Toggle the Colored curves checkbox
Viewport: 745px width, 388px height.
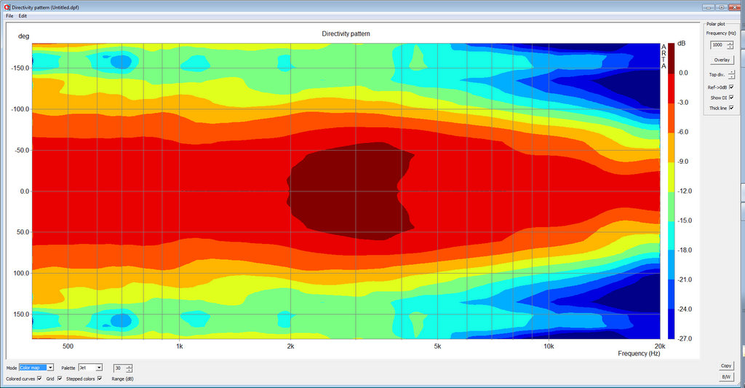point(39,379)
